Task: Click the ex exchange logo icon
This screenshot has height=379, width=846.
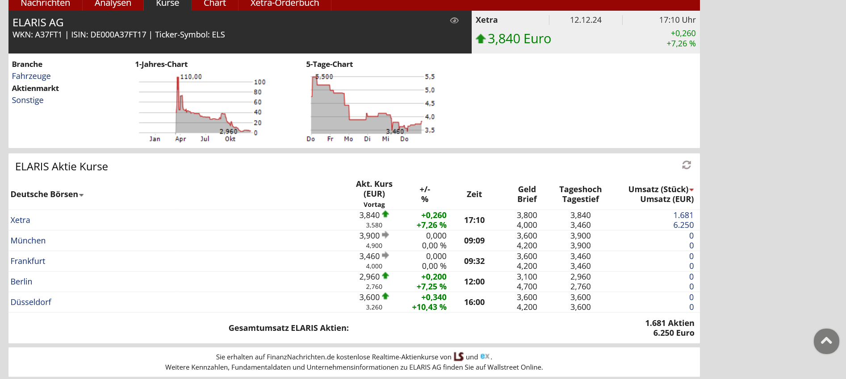Action: (485, 356)
